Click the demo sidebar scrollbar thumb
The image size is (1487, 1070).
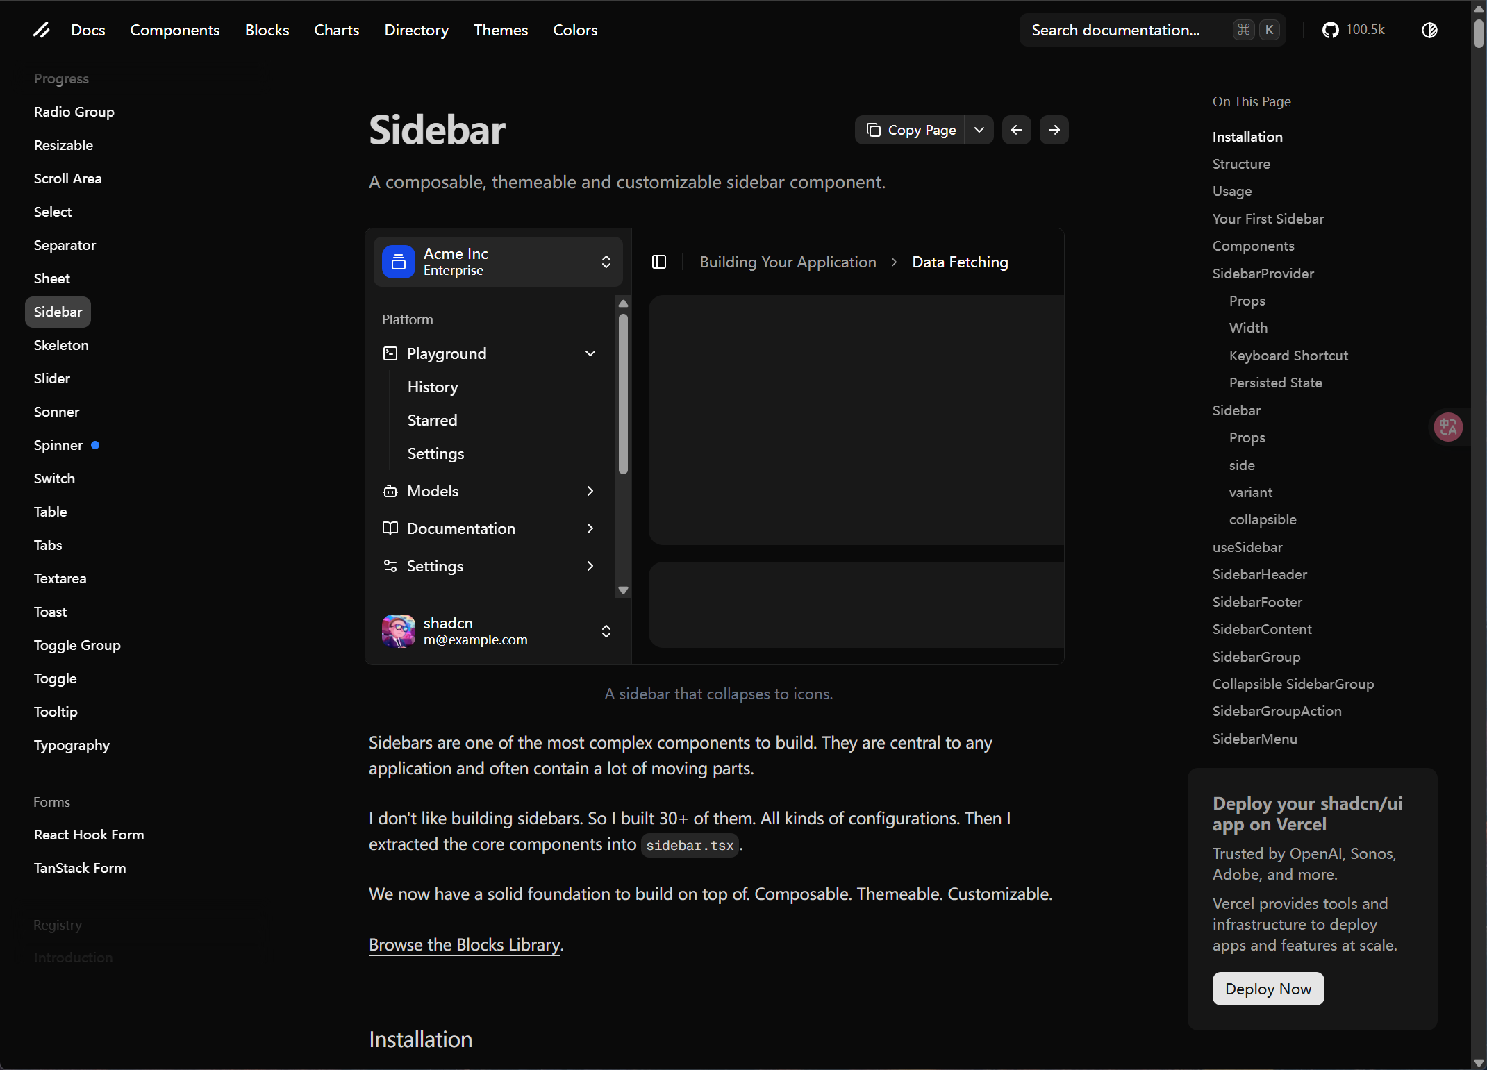(x=623, y=394)
